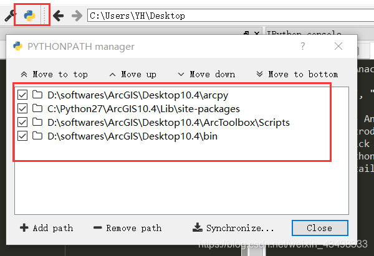374x256 pixels.
Task: Click Move up button
Action: coord(133,74)
